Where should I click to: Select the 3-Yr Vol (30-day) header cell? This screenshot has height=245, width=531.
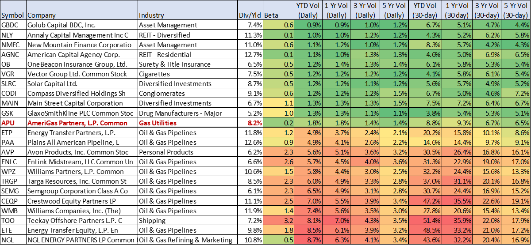[x=487, y=11]
